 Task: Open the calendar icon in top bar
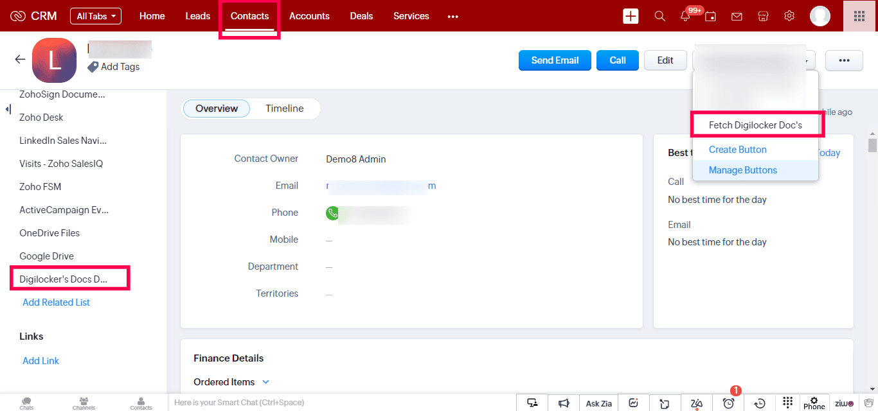click(x=711, y=17)
